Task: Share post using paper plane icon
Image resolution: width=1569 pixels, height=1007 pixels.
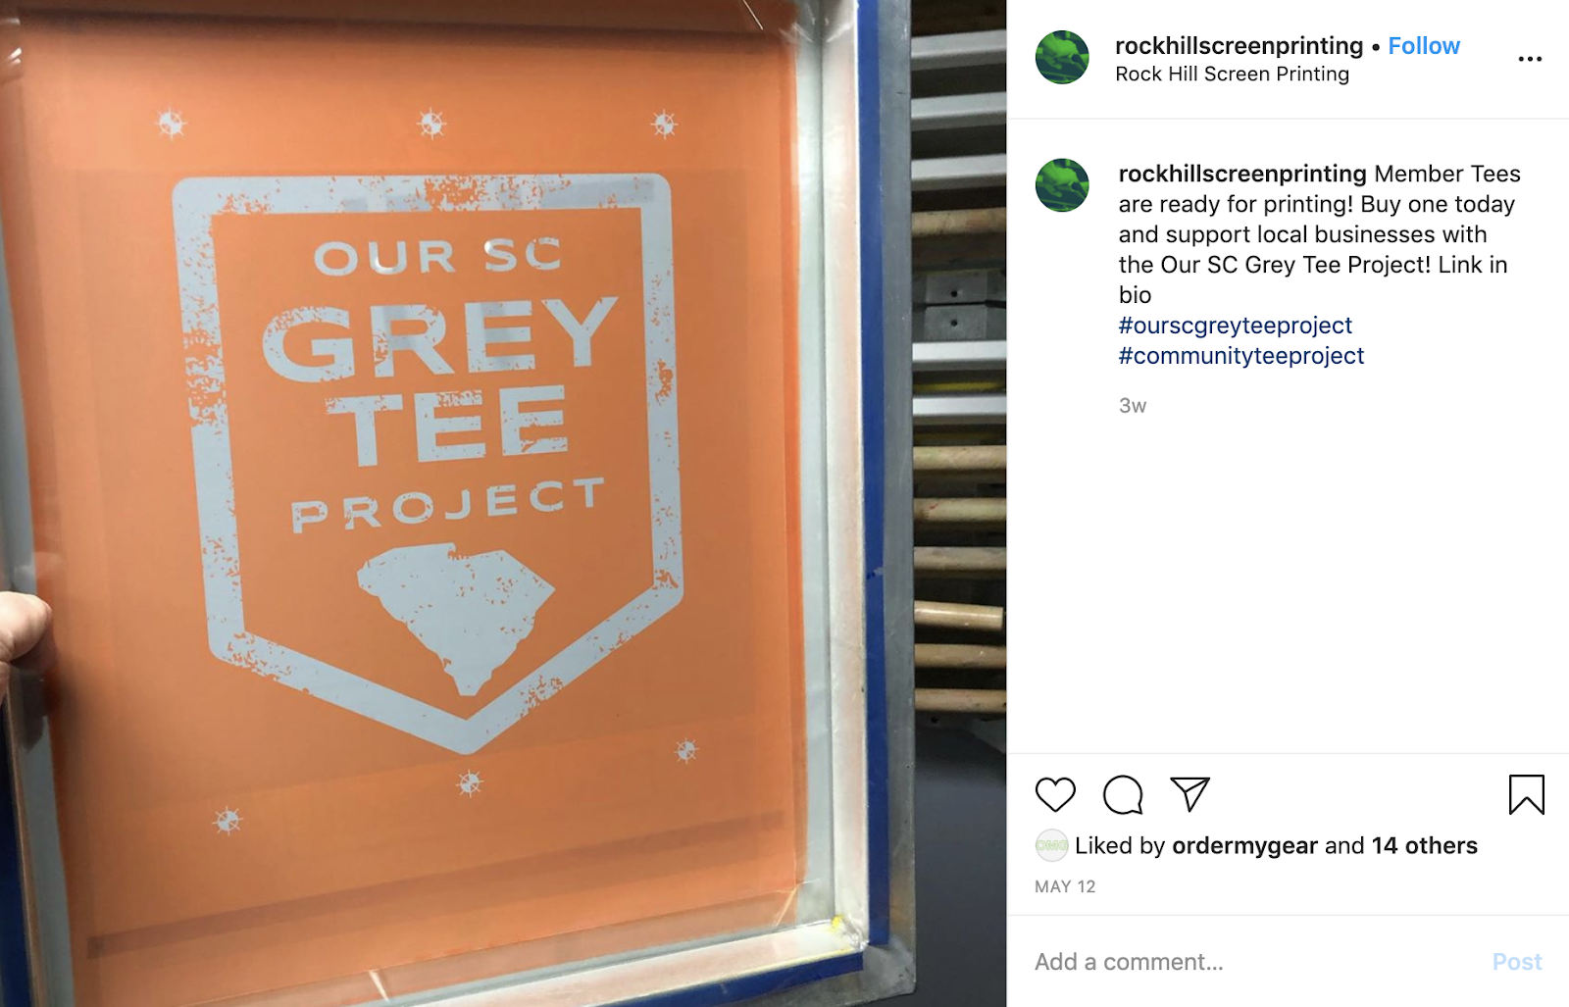Action: 1189,794
